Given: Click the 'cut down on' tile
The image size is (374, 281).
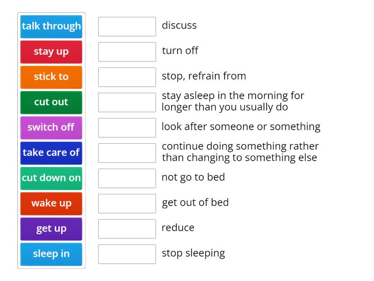Looking at the screenshot, I should (x=51, y=178).
